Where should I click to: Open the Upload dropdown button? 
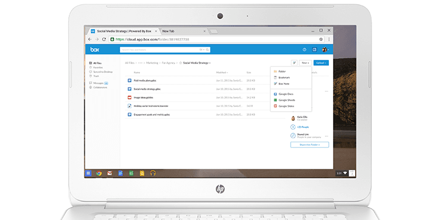tap(321, 63)
